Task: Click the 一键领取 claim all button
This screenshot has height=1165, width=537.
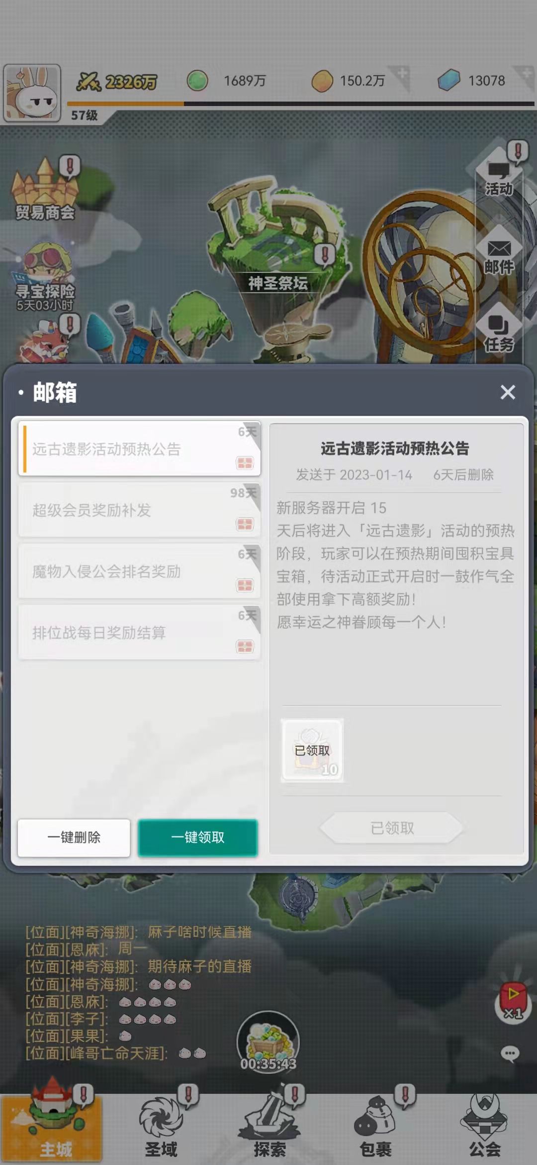Action: (198, 837)
